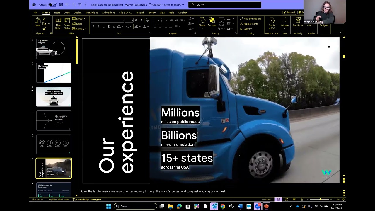Click the Create a PDF icon

pyautogui.click(x=272, y=20)
